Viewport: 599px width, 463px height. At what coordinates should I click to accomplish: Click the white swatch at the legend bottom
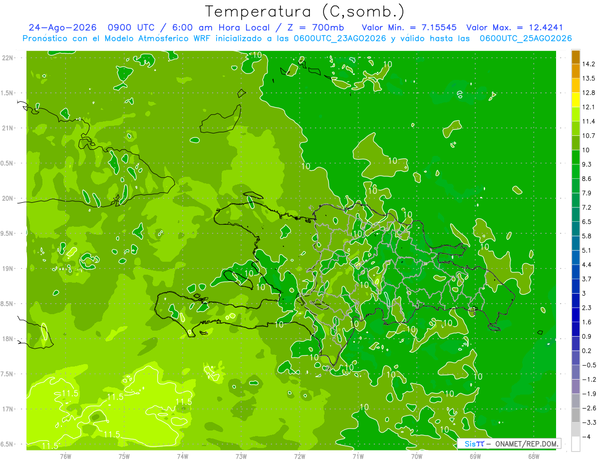point(576,444)
